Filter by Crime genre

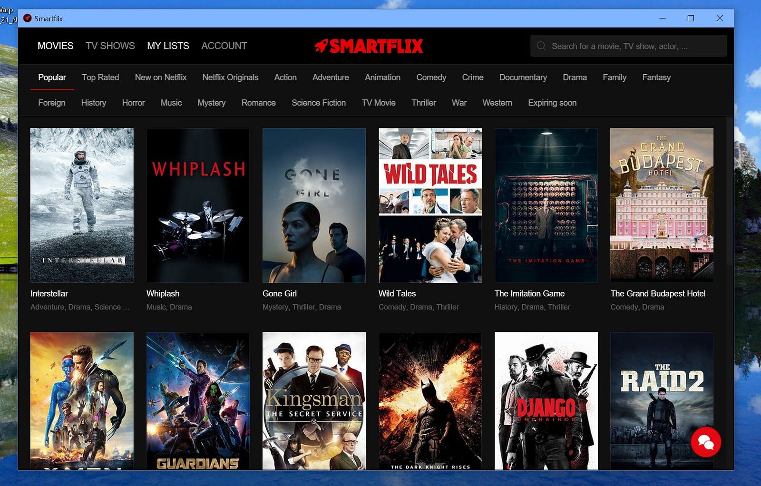[x=473, y=78]
